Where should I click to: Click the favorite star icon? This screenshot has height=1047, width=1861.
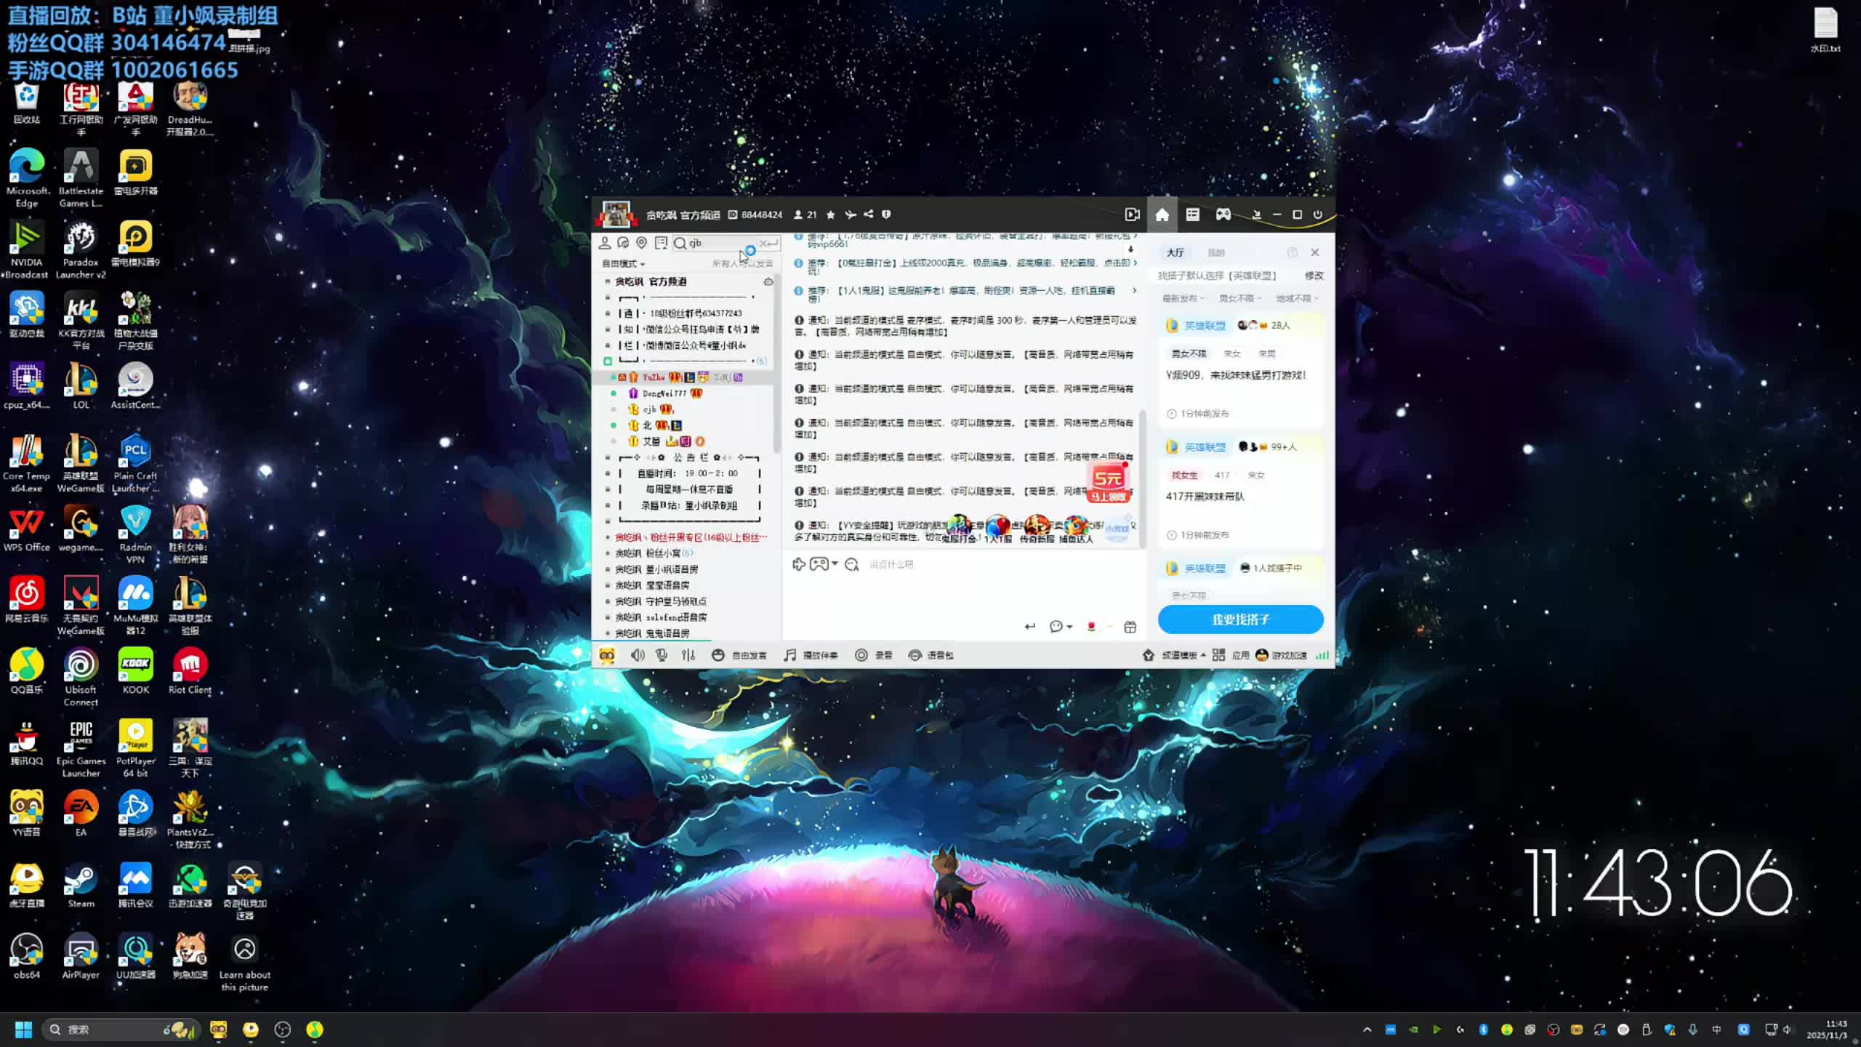(831, 214)
